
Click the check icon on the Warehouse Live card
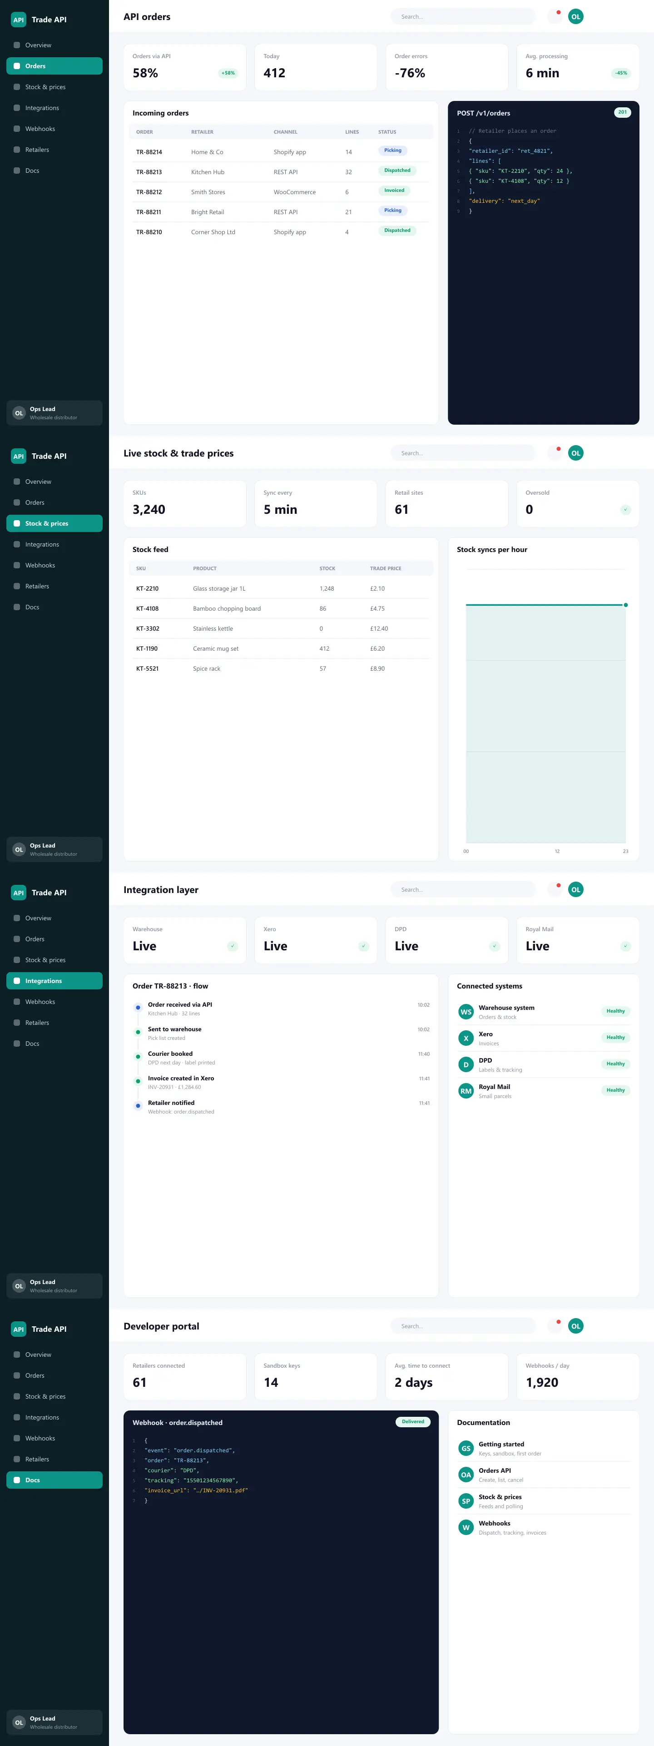[x=232, y=946]
